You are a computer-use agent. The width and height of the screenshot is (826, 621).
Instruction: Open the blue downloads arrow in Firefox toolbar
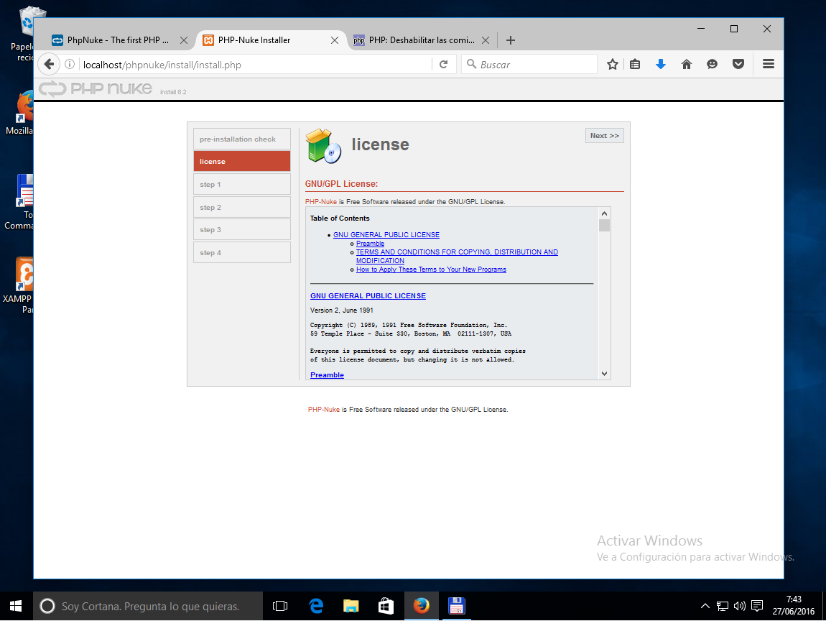660,64
